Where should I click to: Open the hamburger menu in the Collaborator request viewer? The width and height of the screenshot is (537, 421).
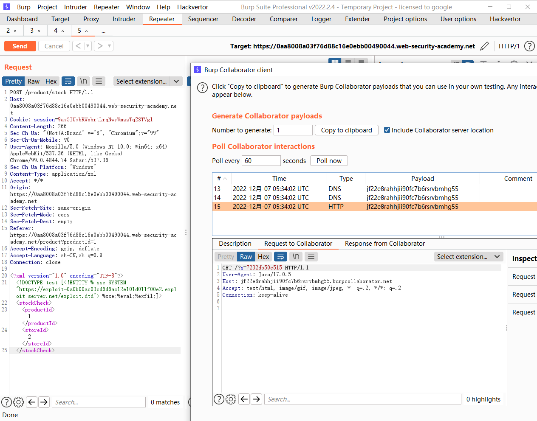(x=311, y=257)
